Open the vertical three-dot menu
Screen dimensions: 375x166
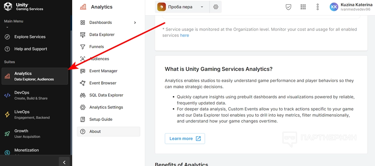(x=318, y=7)
